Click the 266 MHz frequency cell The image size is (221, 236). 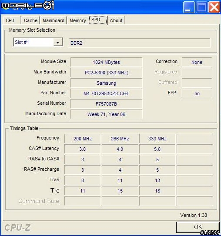click(120, 139)
